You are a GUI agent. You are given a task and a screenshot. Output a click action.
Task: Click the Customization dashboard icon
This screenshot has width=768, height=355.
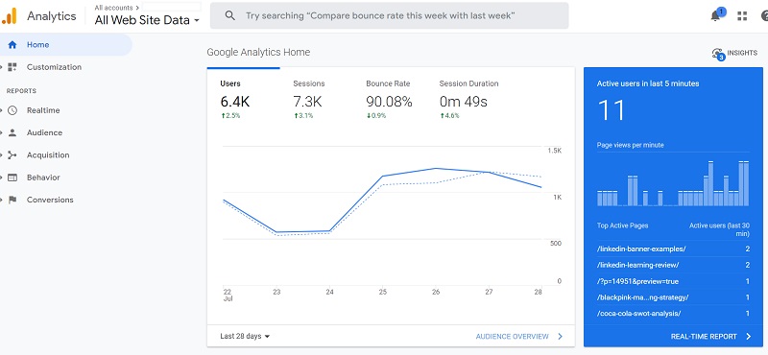click(12, 67)
